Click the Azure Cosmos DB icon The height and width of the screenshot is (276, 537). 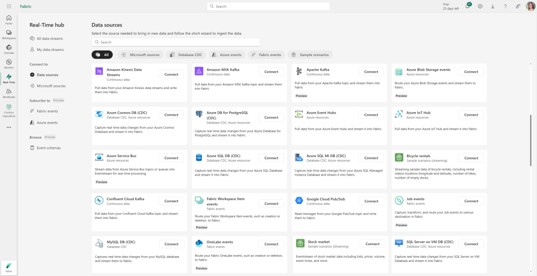click(99, 114)
